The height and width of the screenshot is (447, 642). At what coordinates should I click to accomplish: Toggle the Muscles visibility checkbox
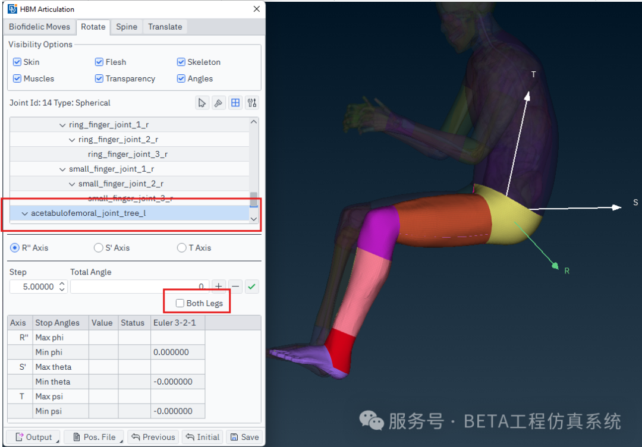(x=17, y=78)
